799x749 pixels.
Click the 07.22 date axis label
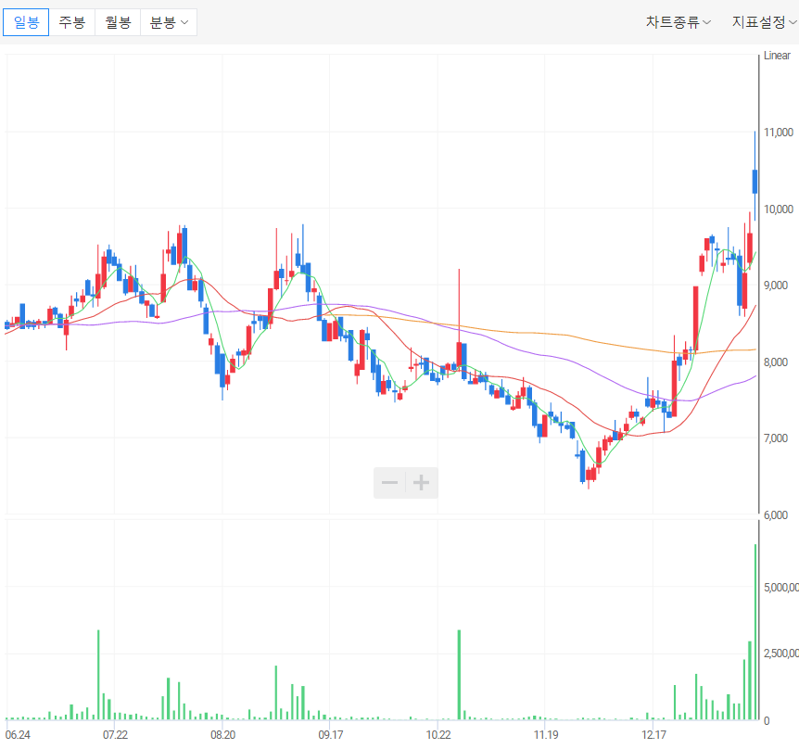click(115, 735)
